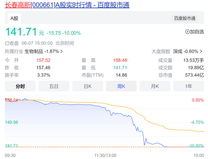The height and width of the screenshot is (159, 208).
Task: Switch to 五日 chart tab
Action: click(x=54, y=86)
